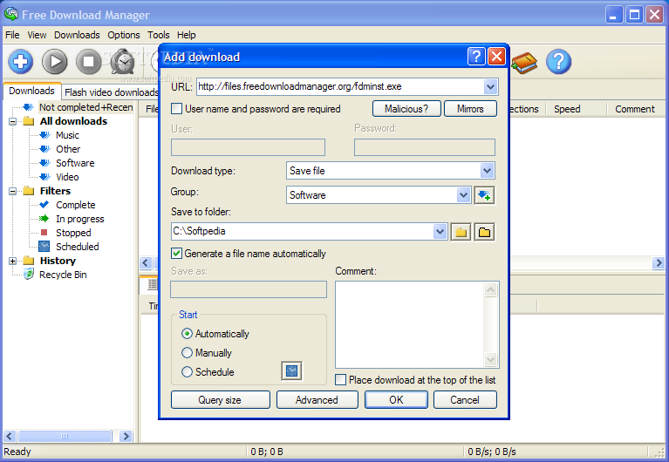
Task: Select the All downloads folder
Action: 73,121
